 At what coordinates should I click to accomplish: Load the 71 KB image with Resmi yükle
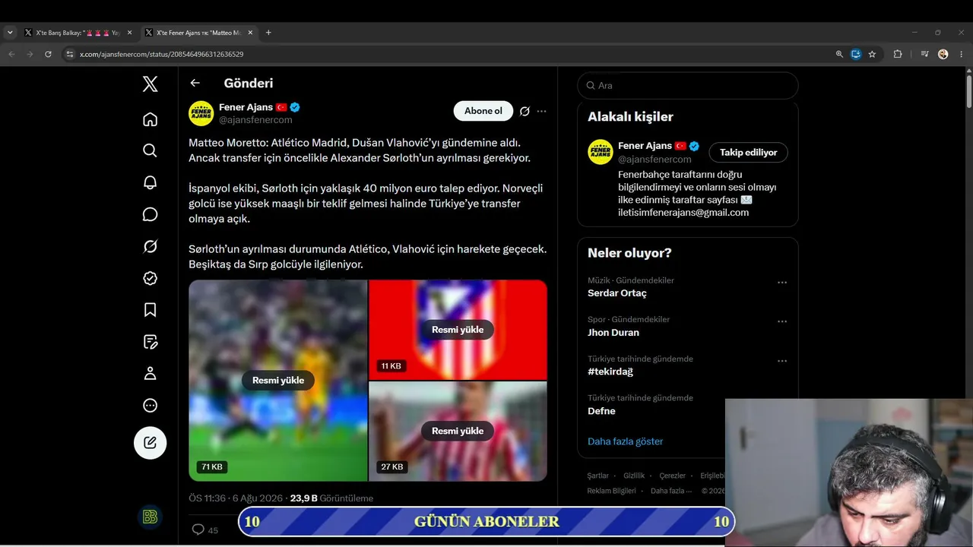coord(278,381)
